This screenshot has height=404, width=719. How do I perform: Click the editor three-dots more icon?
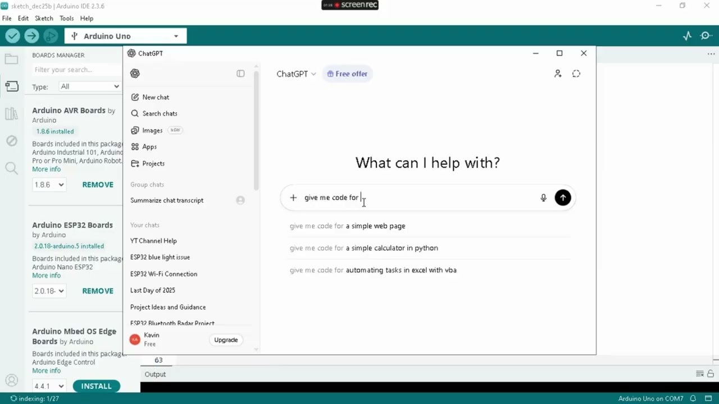(x=711, y=54)
